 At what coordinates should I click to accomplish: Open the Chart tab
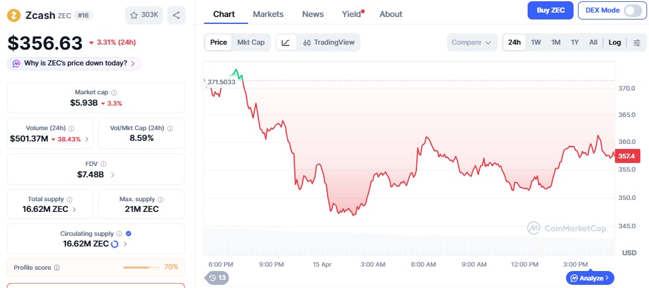tap(224, 14)
